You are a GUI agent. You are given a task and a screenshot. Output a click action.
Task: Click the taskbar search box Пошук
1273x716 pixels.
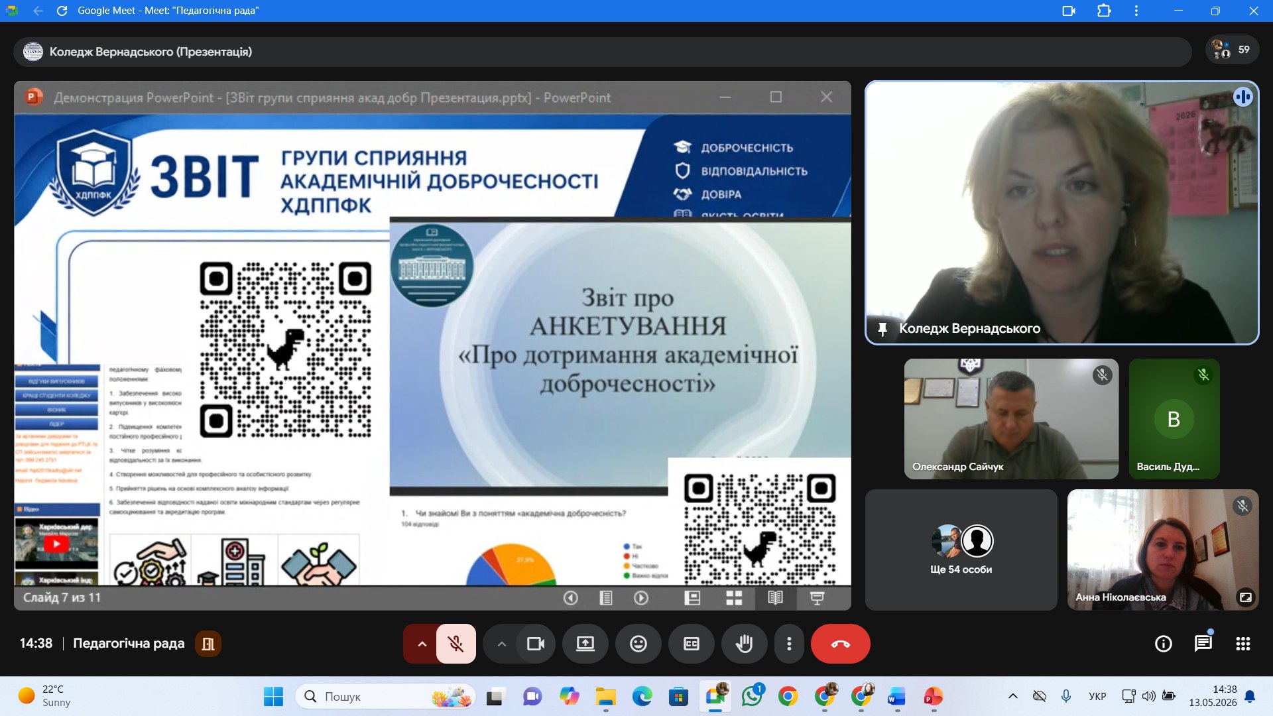tap(385, 697)
